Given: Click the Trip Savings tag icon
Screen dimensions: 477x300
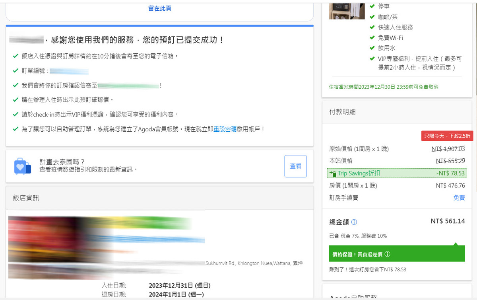Looking at the screenshot, I should tap(333, 173).
